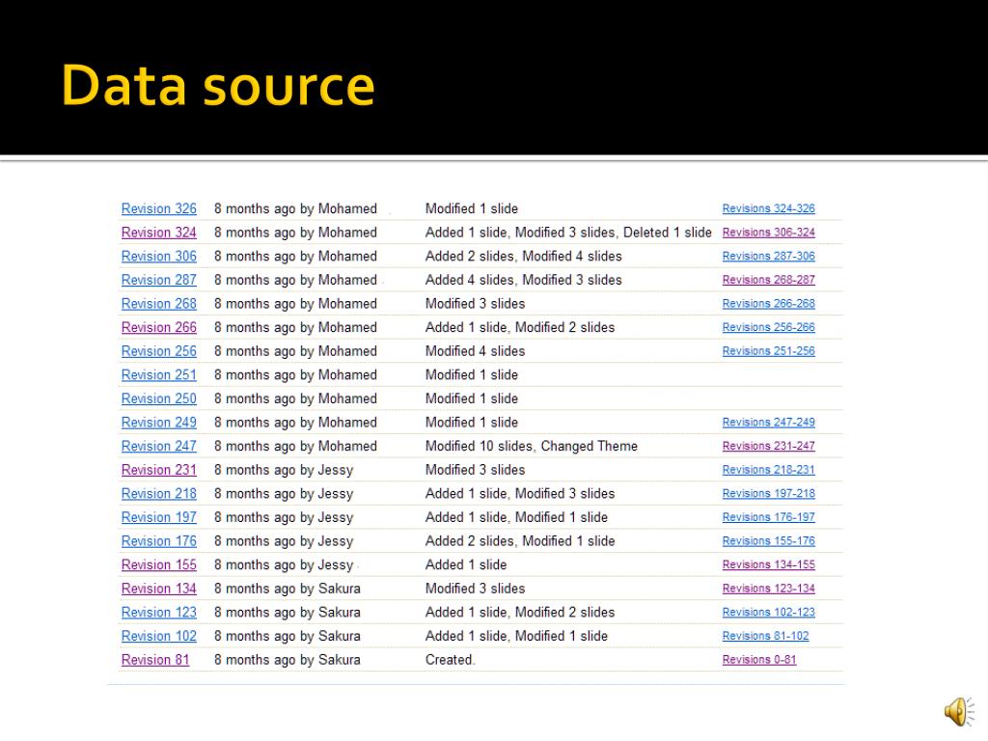This screenshot has width=988, height=741.
Task: Open the Revisions 287-306 range link
Action: [x=768, y=256]
